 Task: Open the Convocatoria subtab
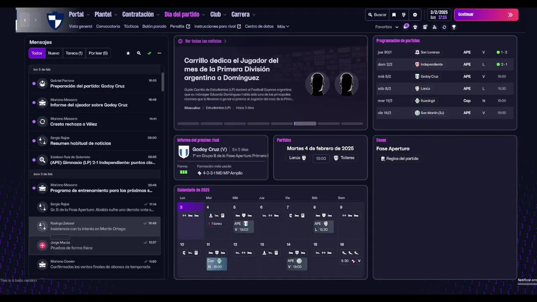pos(108,26)
